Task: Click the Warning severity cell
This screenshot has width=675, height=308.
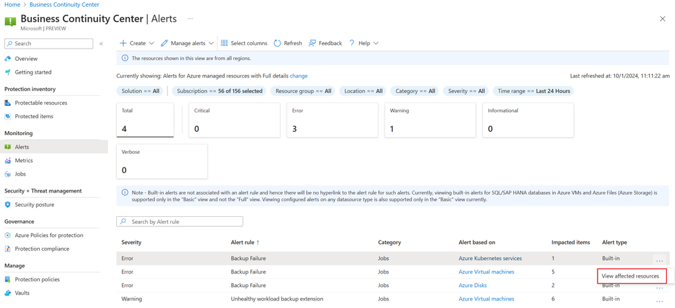Action: 131,299
